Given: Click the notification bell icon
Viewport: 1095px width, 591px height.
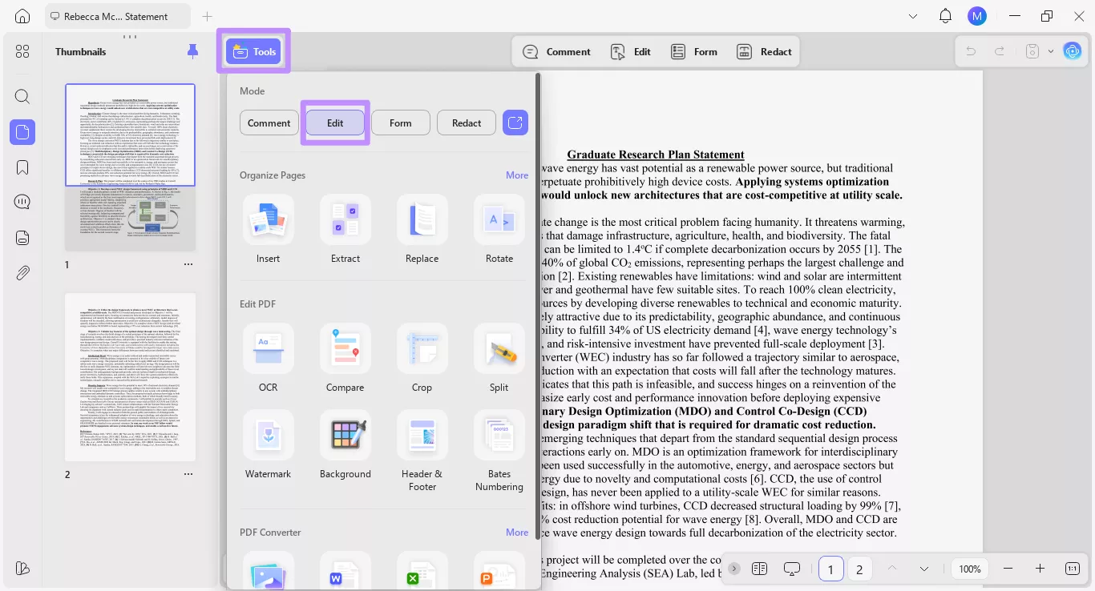Looking at the screenshot, I should (946, 16).
